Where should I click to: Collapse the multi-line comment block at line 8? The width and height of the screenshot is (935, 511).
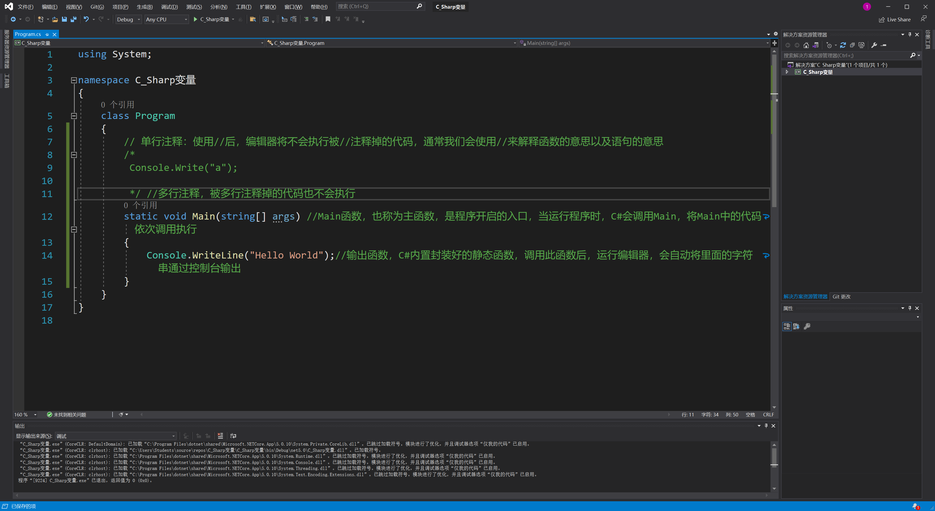click(74, 155)
